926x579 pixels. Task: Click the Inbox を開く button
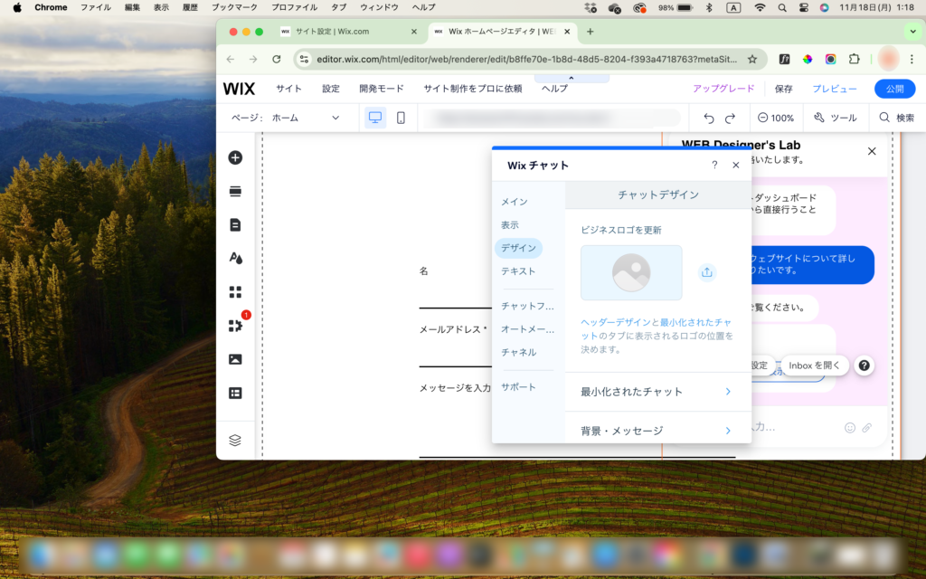click(815, 365)
